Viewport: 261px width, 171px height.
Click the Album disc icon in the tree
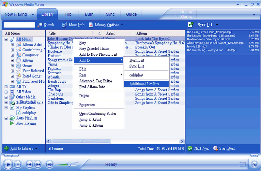18,60
